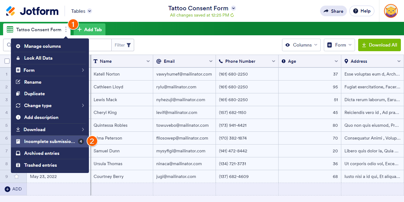Star the row 9 entry
Screen dimensions: 404x202
point(17,176)
